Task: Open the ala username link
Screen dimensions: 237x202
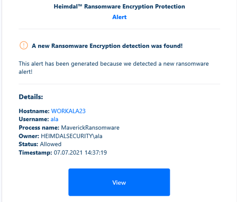Action: tap(54, 119)
